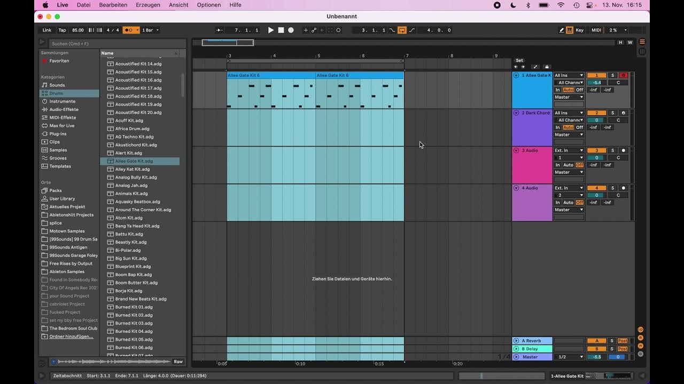The width and height of the screenshot is (684, 384).
Task: Open the User Library place
Action: (62, 198)
